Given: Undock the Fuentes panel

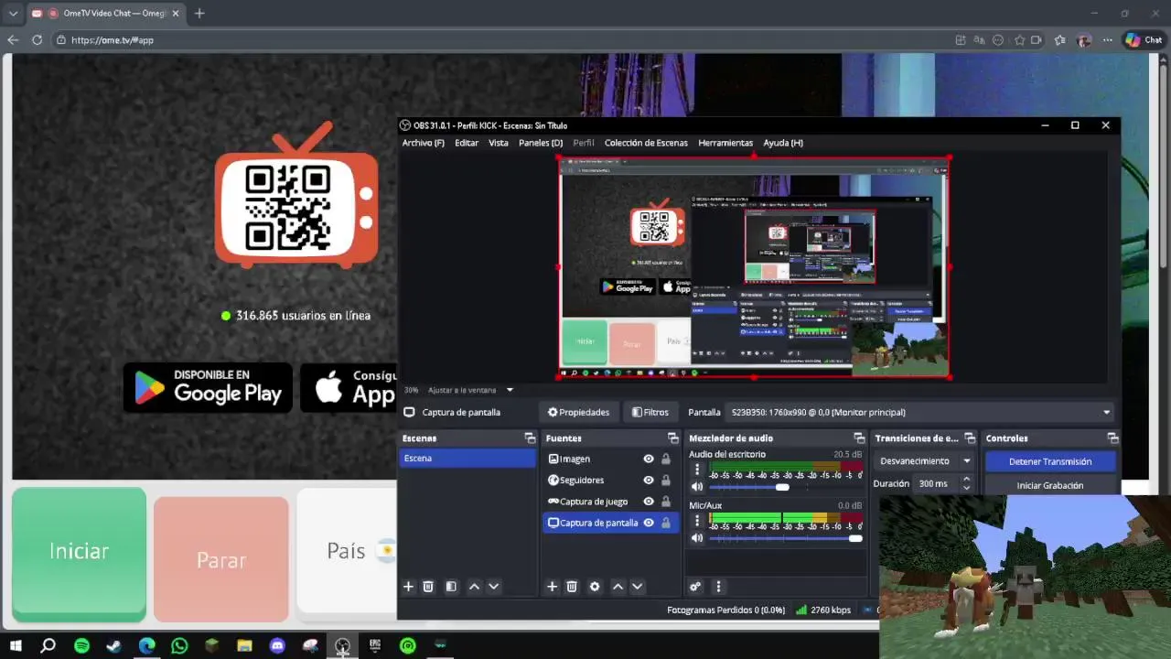Looking at the screenshot, I should click(x=673, y=438).
